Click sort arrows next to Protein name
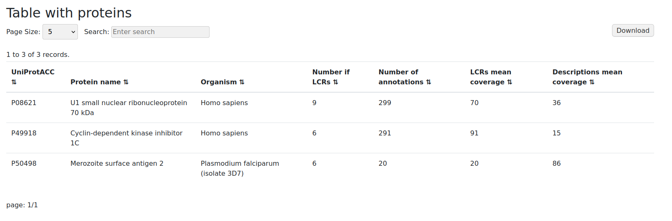 click(x=126, y=82)
